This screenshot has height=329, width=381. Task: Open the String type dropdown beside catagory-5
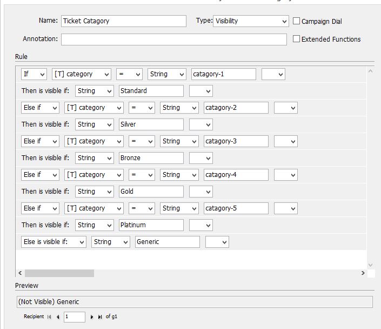[x=179, y=208]
